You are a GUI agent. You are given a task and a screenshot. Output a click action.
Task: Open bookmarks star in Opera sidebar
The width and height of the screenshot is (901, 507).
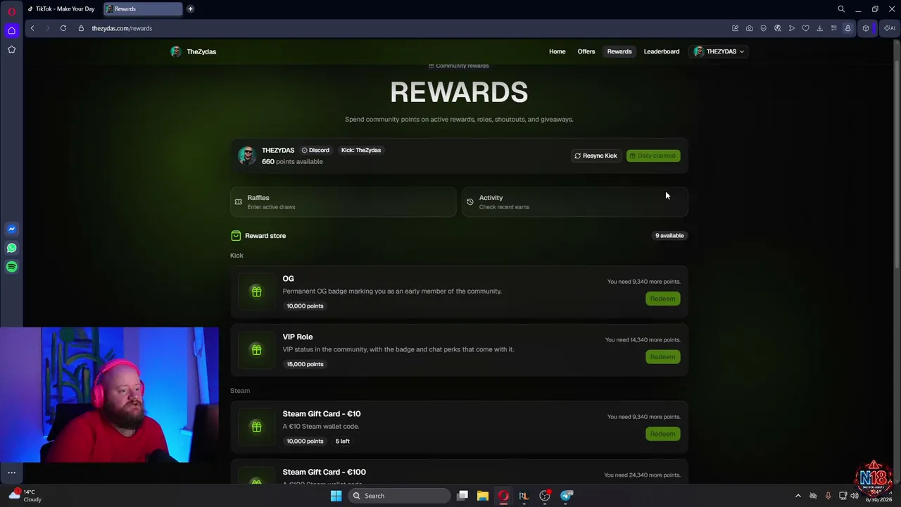(11, 49)
